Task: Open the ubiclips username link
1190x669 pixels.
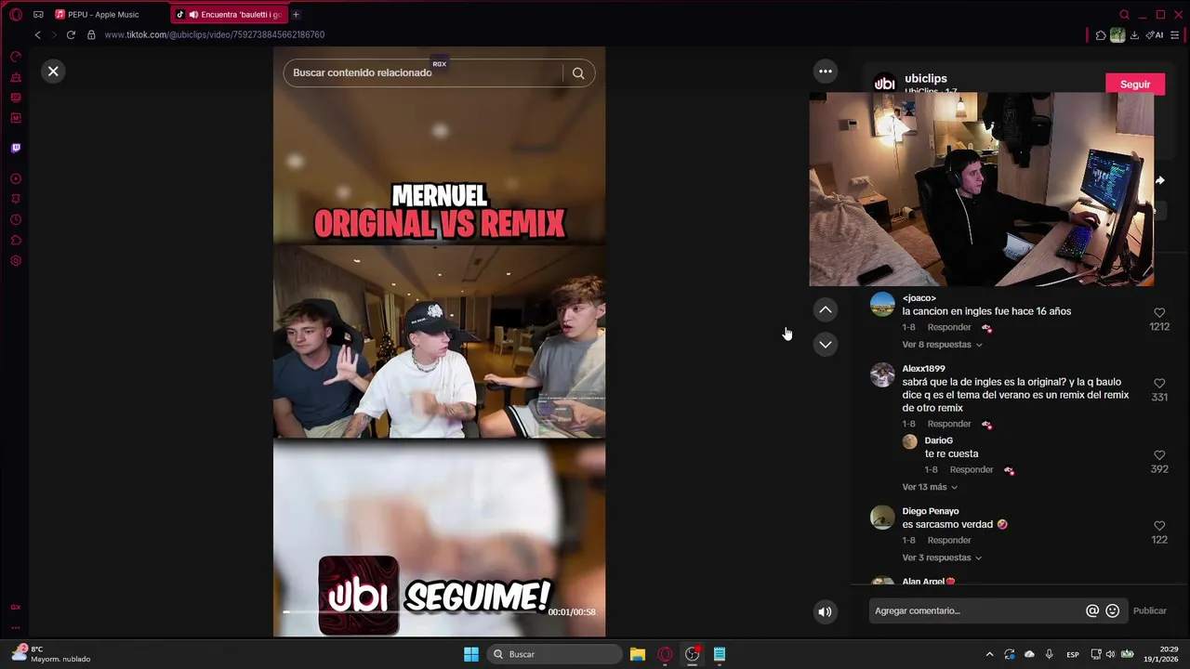Action: (925, 79)
